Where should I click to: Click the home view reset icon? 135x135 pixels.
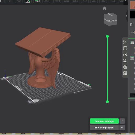click(x=104, y=8)
